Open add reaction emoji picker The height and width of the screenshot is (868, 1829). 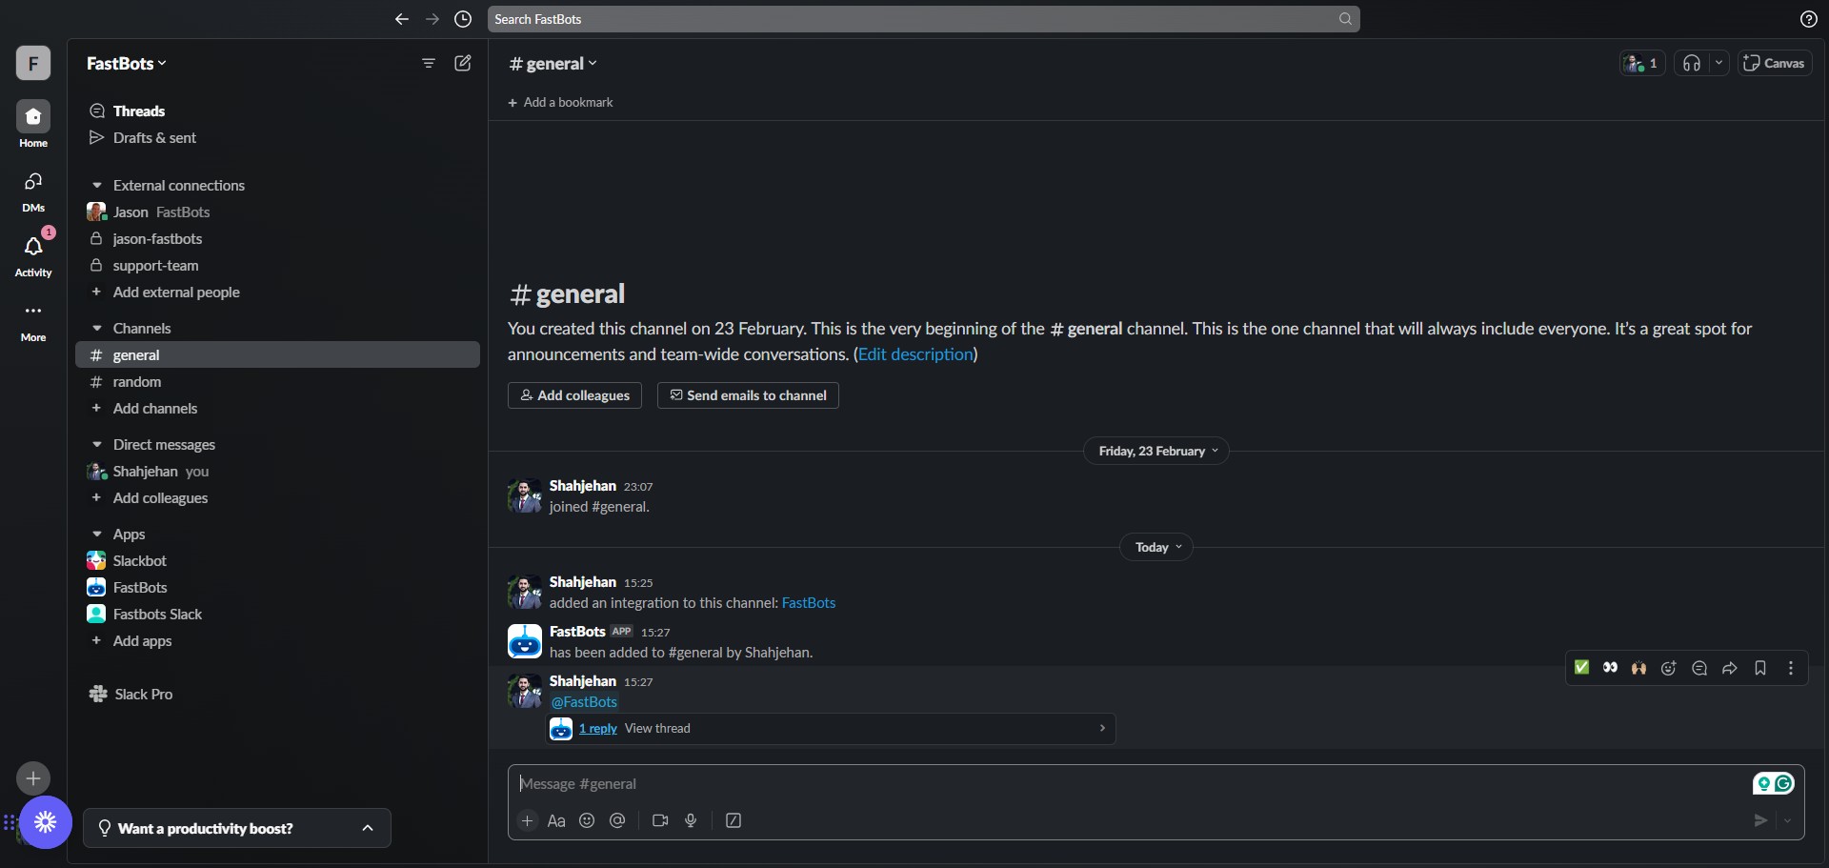[x=1669, y=668]
